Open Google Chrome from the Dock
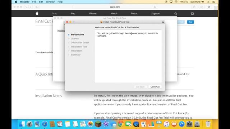 [x=121, y=124]
